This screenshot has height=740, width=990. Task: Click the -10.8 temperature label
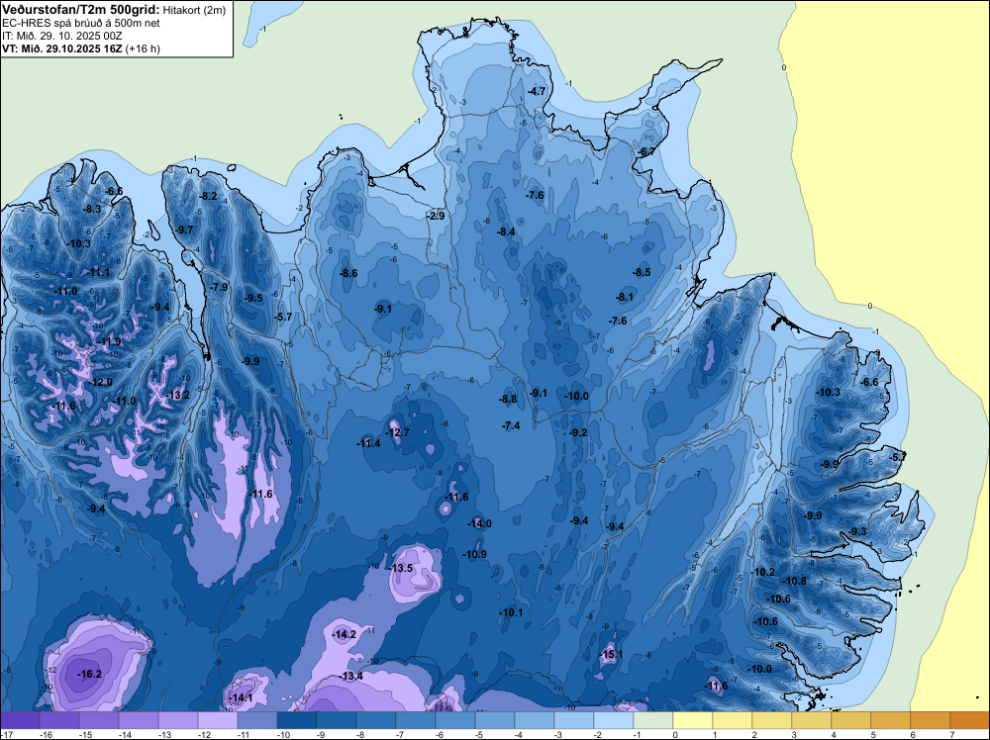(x=794, y=581)
